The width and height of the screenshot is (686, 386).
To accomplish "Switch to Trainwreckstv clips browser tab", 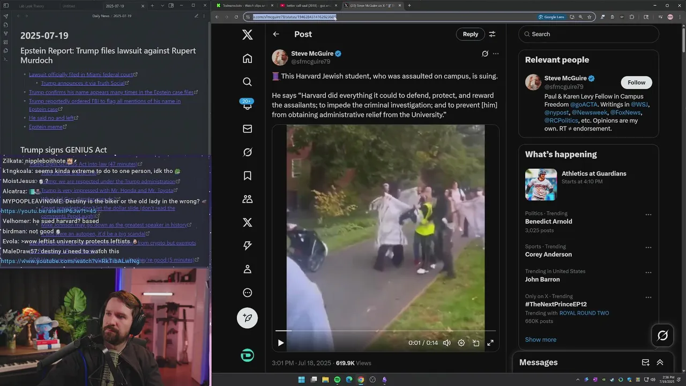I will [x=244, y=5].
